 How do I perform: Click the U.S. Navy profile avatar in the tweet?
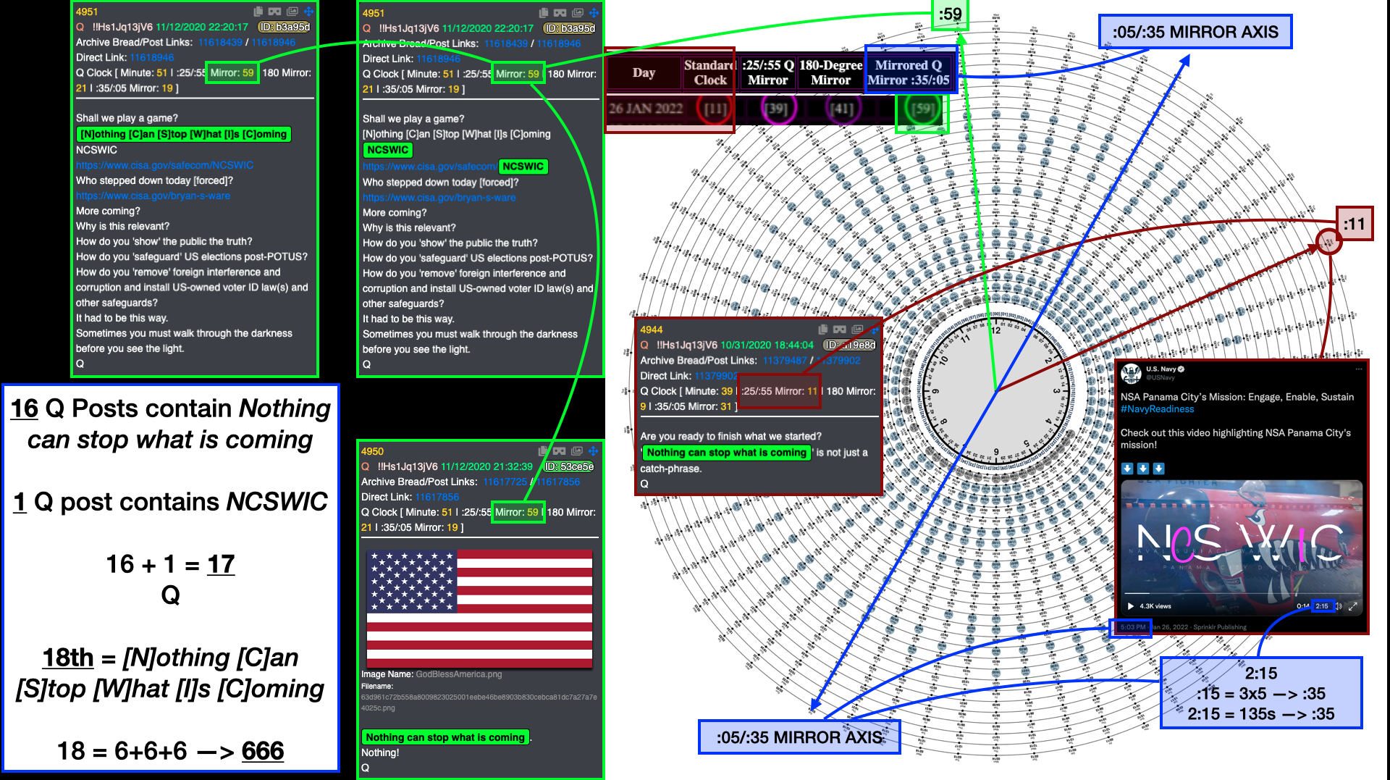click(1131, 373)
